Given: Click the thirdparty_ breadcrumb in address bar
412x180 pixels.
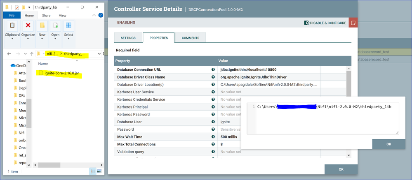Looking at the screenshot, I should click(75, 54).
